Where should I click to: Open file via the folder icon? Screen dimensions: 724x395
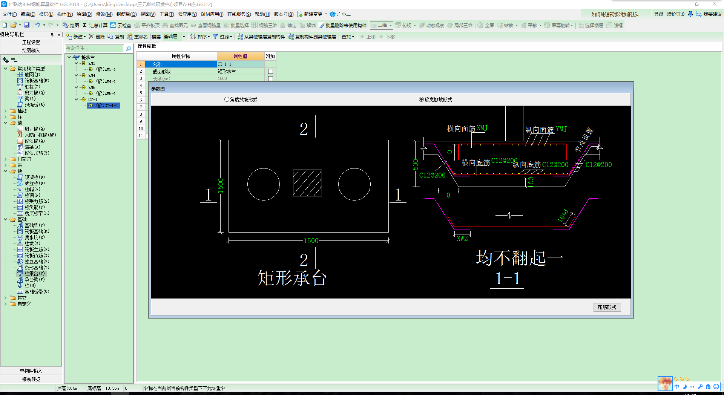14,25
